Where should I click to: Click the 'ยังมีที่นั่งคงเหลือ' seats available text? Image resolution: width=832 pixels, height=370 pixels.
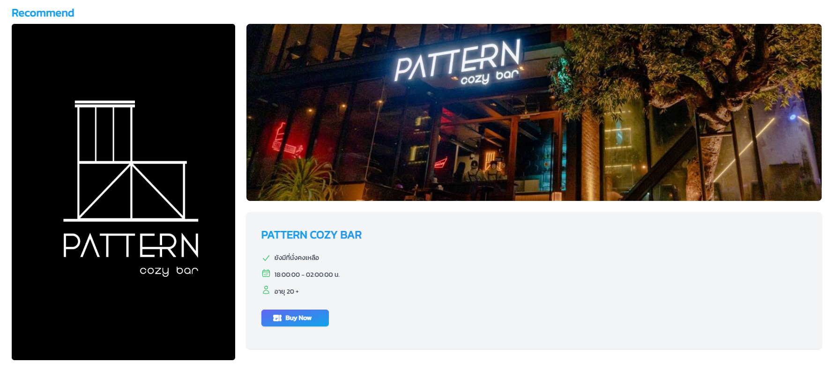point(297,258)
